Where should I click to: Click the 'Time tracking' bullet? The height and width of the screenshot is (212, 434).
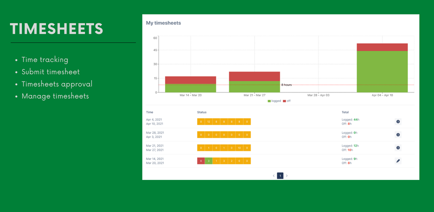tap(45, 60)
